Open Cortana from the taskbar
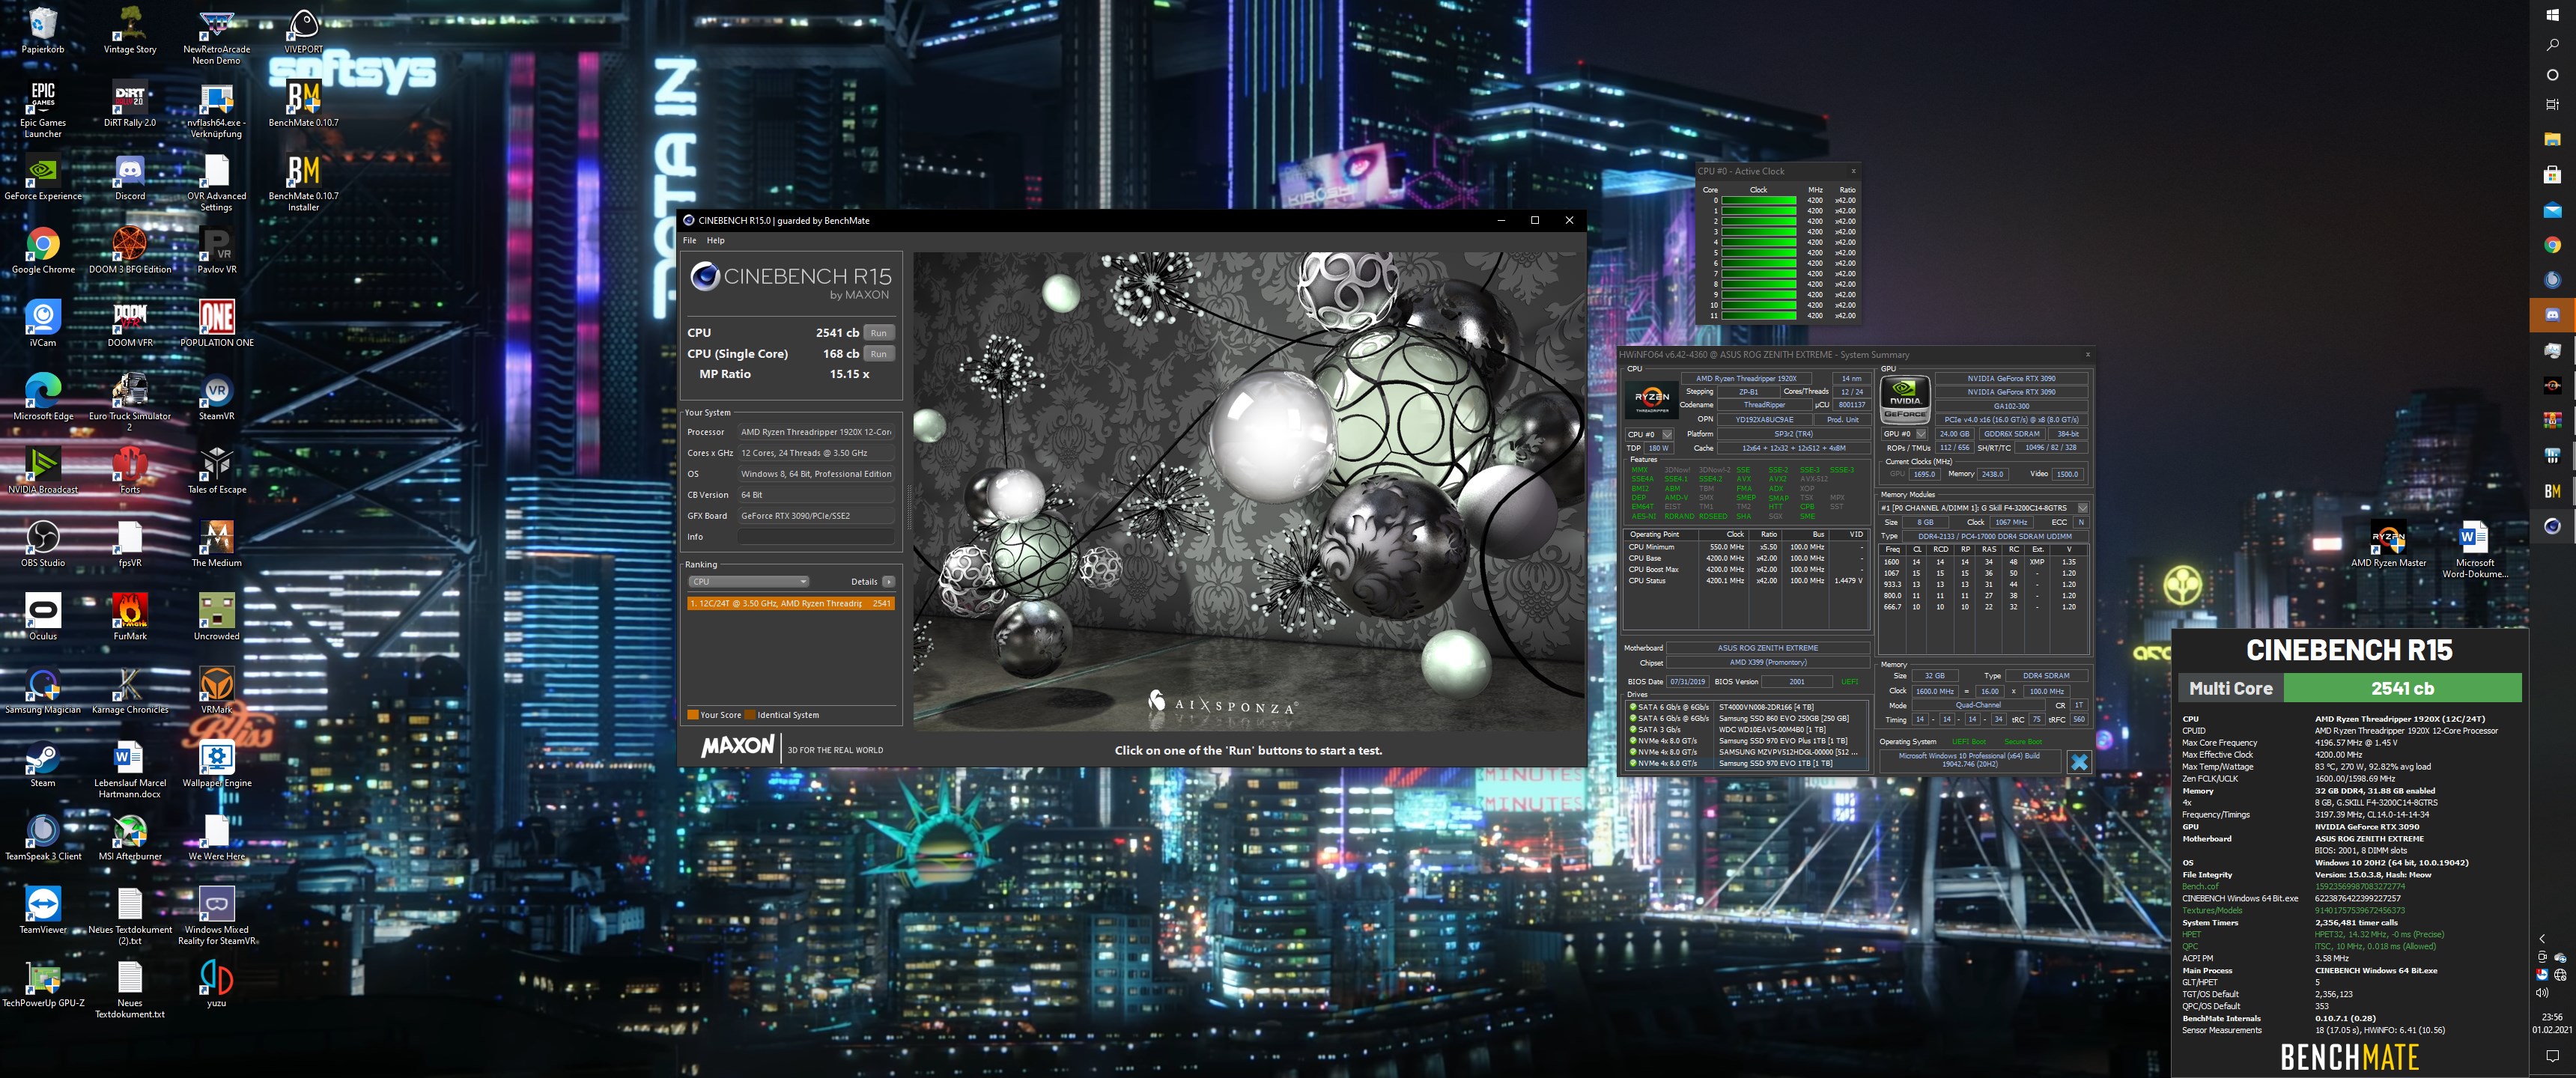Image resolution: width=2576 pixels, height=1078 pixels. click(x=2552, y=75)
